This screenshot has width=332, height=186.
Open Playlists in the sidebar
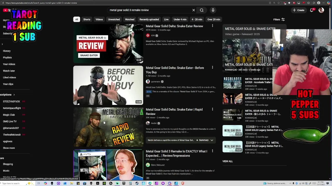click(7, 58)
